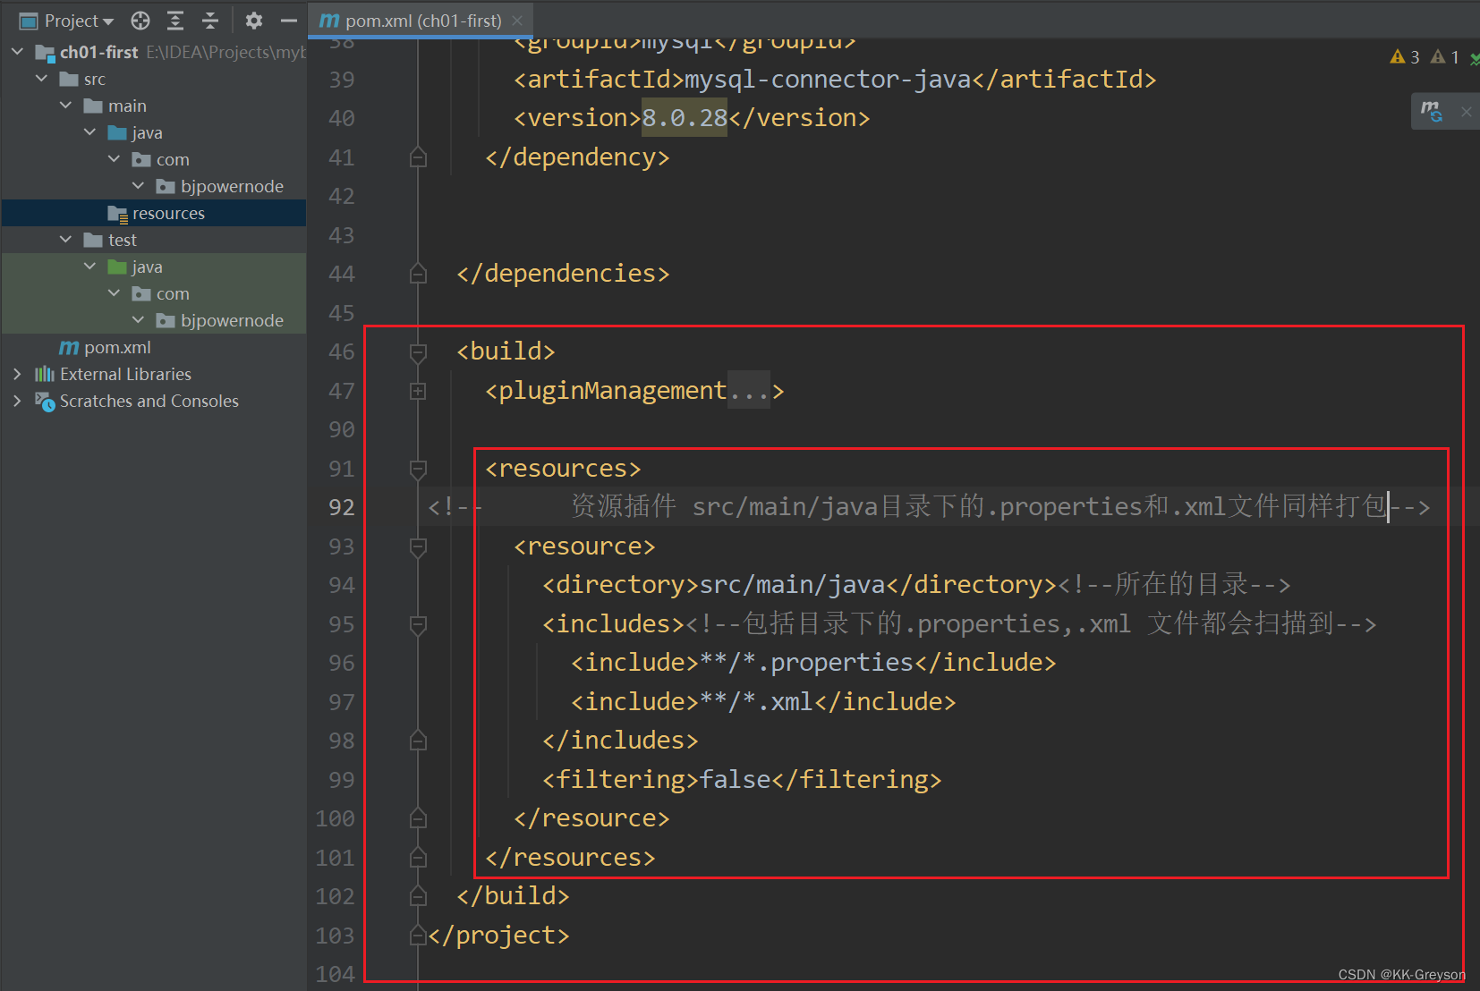Screen dimensions: 1480x991
Task: Click the **/*.properties include text
Action: (x=806, y=663)
